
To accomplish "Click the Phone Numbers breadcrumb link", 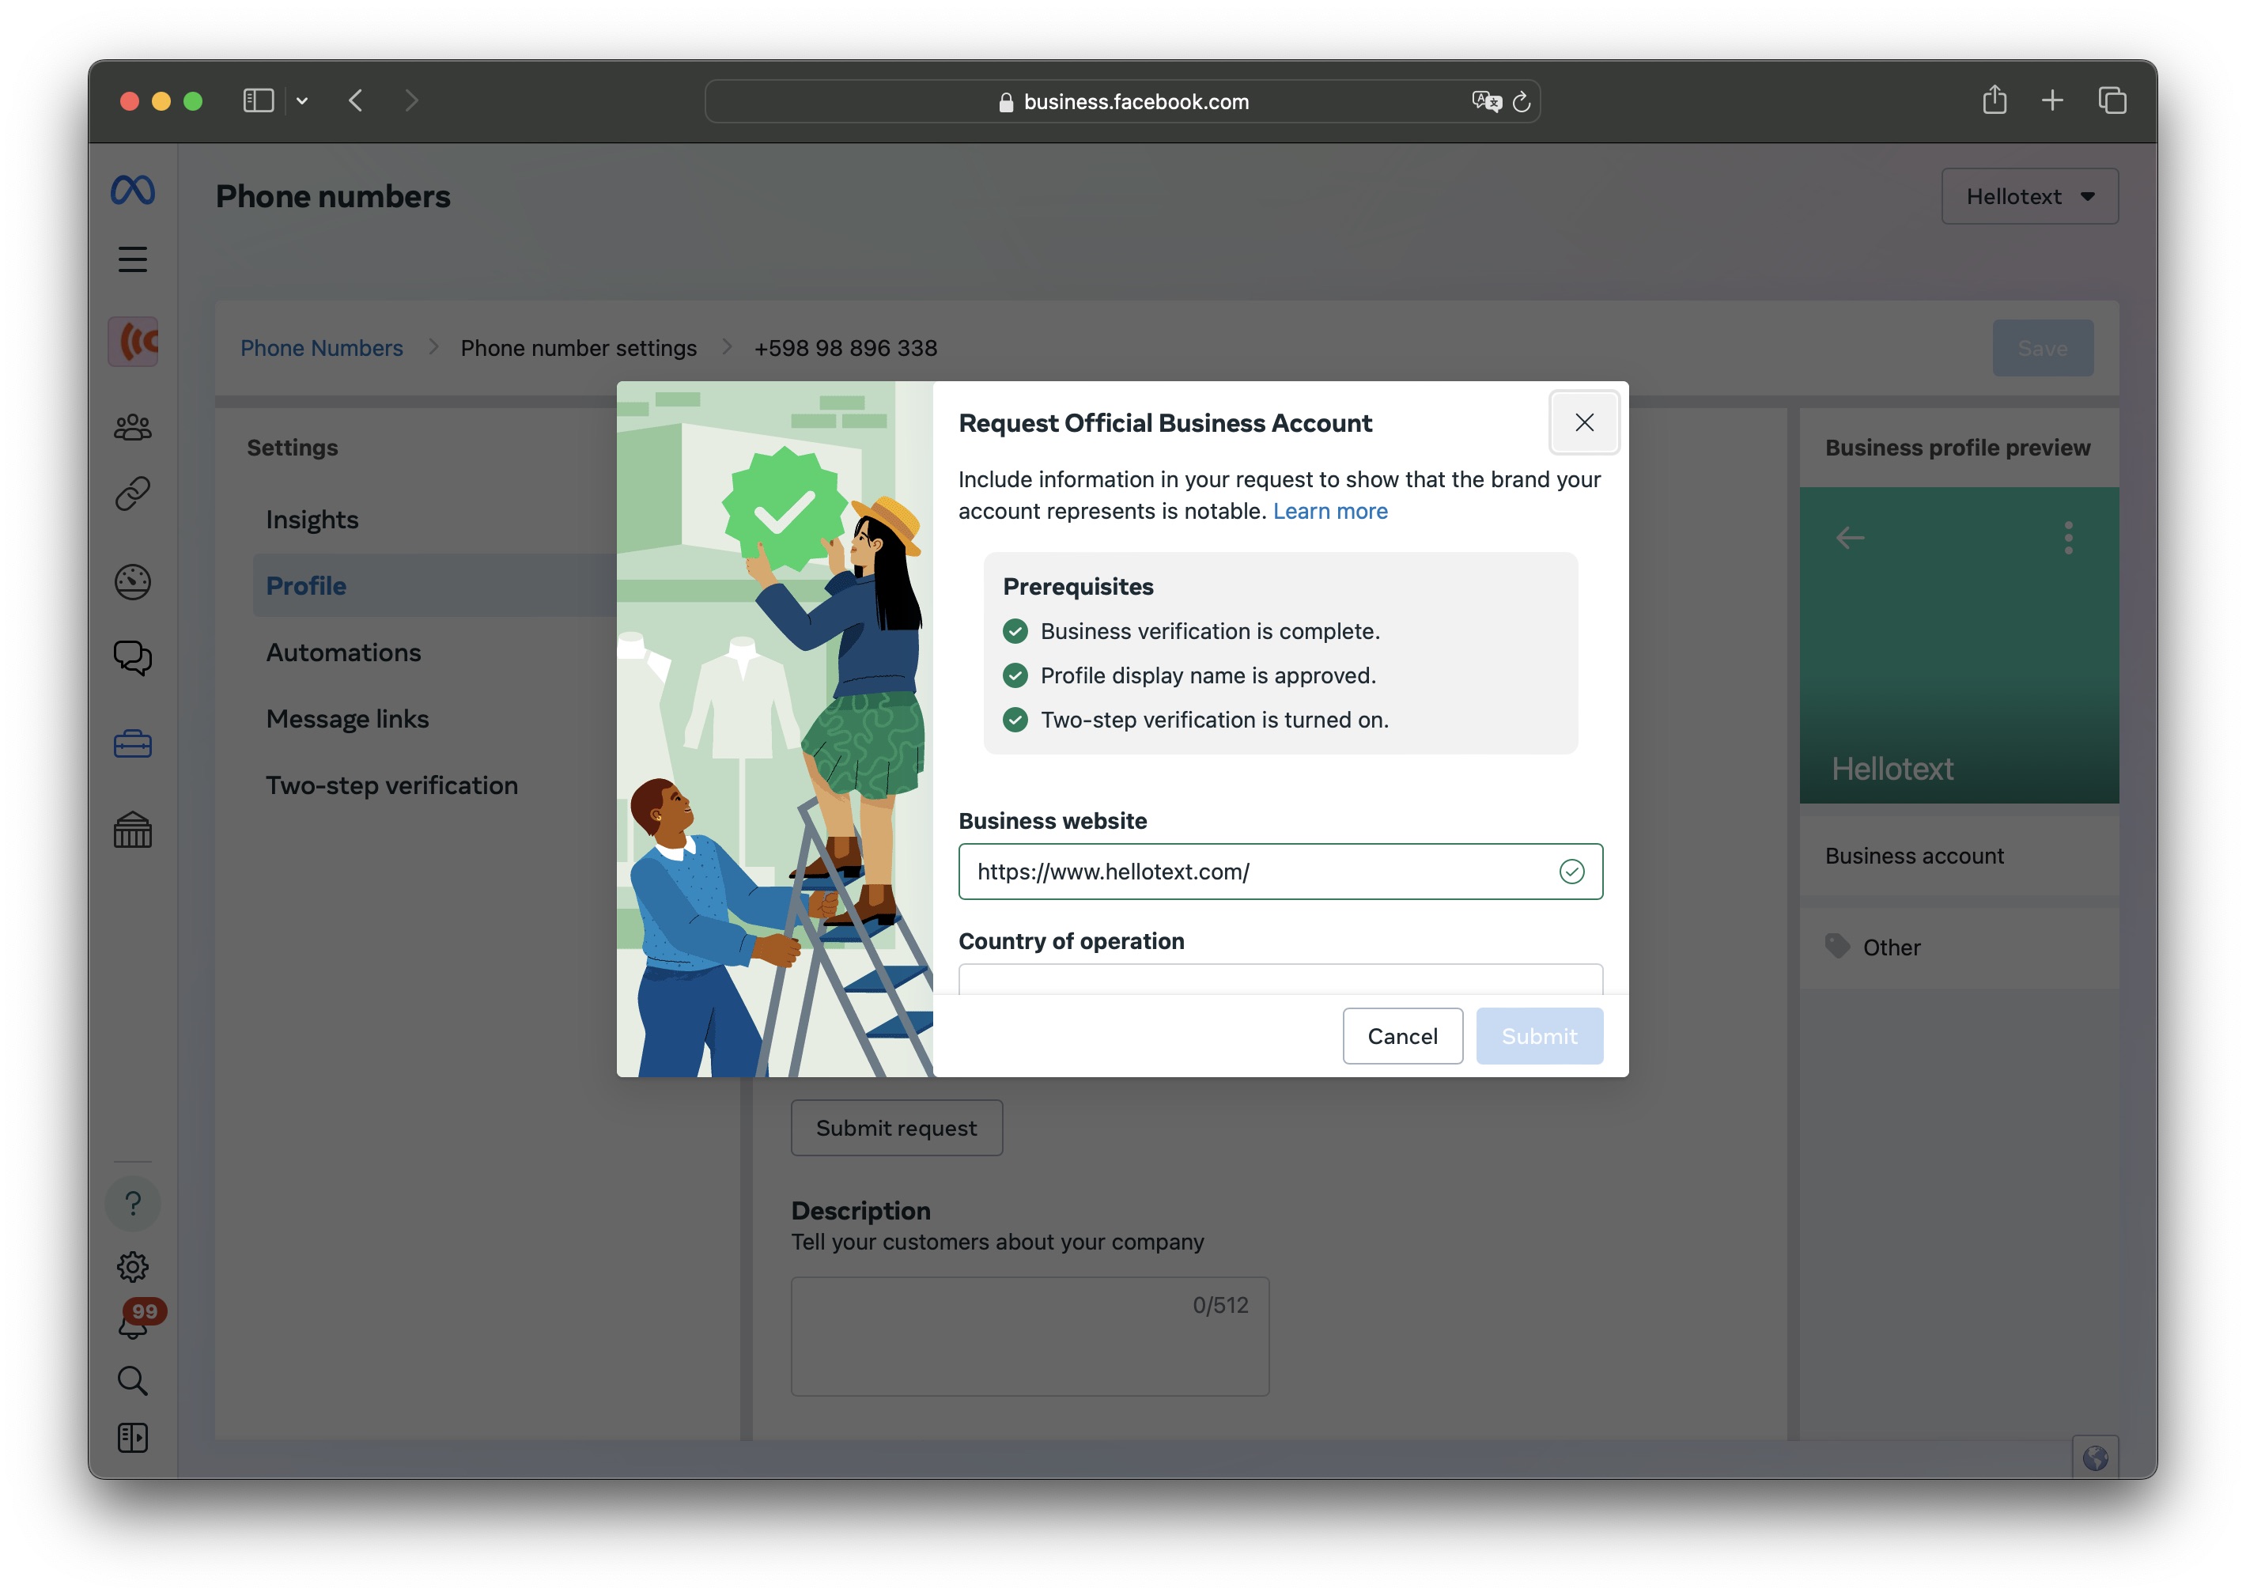I will [x=321, y=348].
